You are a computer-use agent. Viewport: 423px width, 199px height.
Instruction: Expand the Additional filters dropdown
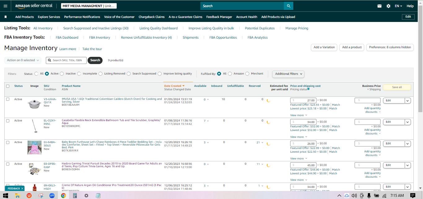point(288,74)
